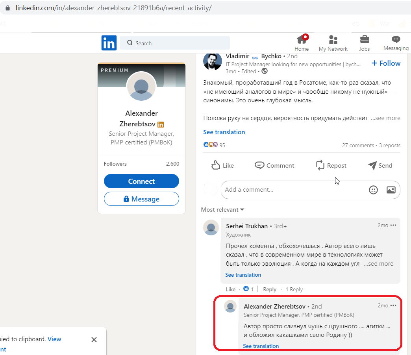The height and width of the screenshot is (355, 411).
Task: Click Alexander Zherebtsov name on profile card
Action: coord(141,118)
